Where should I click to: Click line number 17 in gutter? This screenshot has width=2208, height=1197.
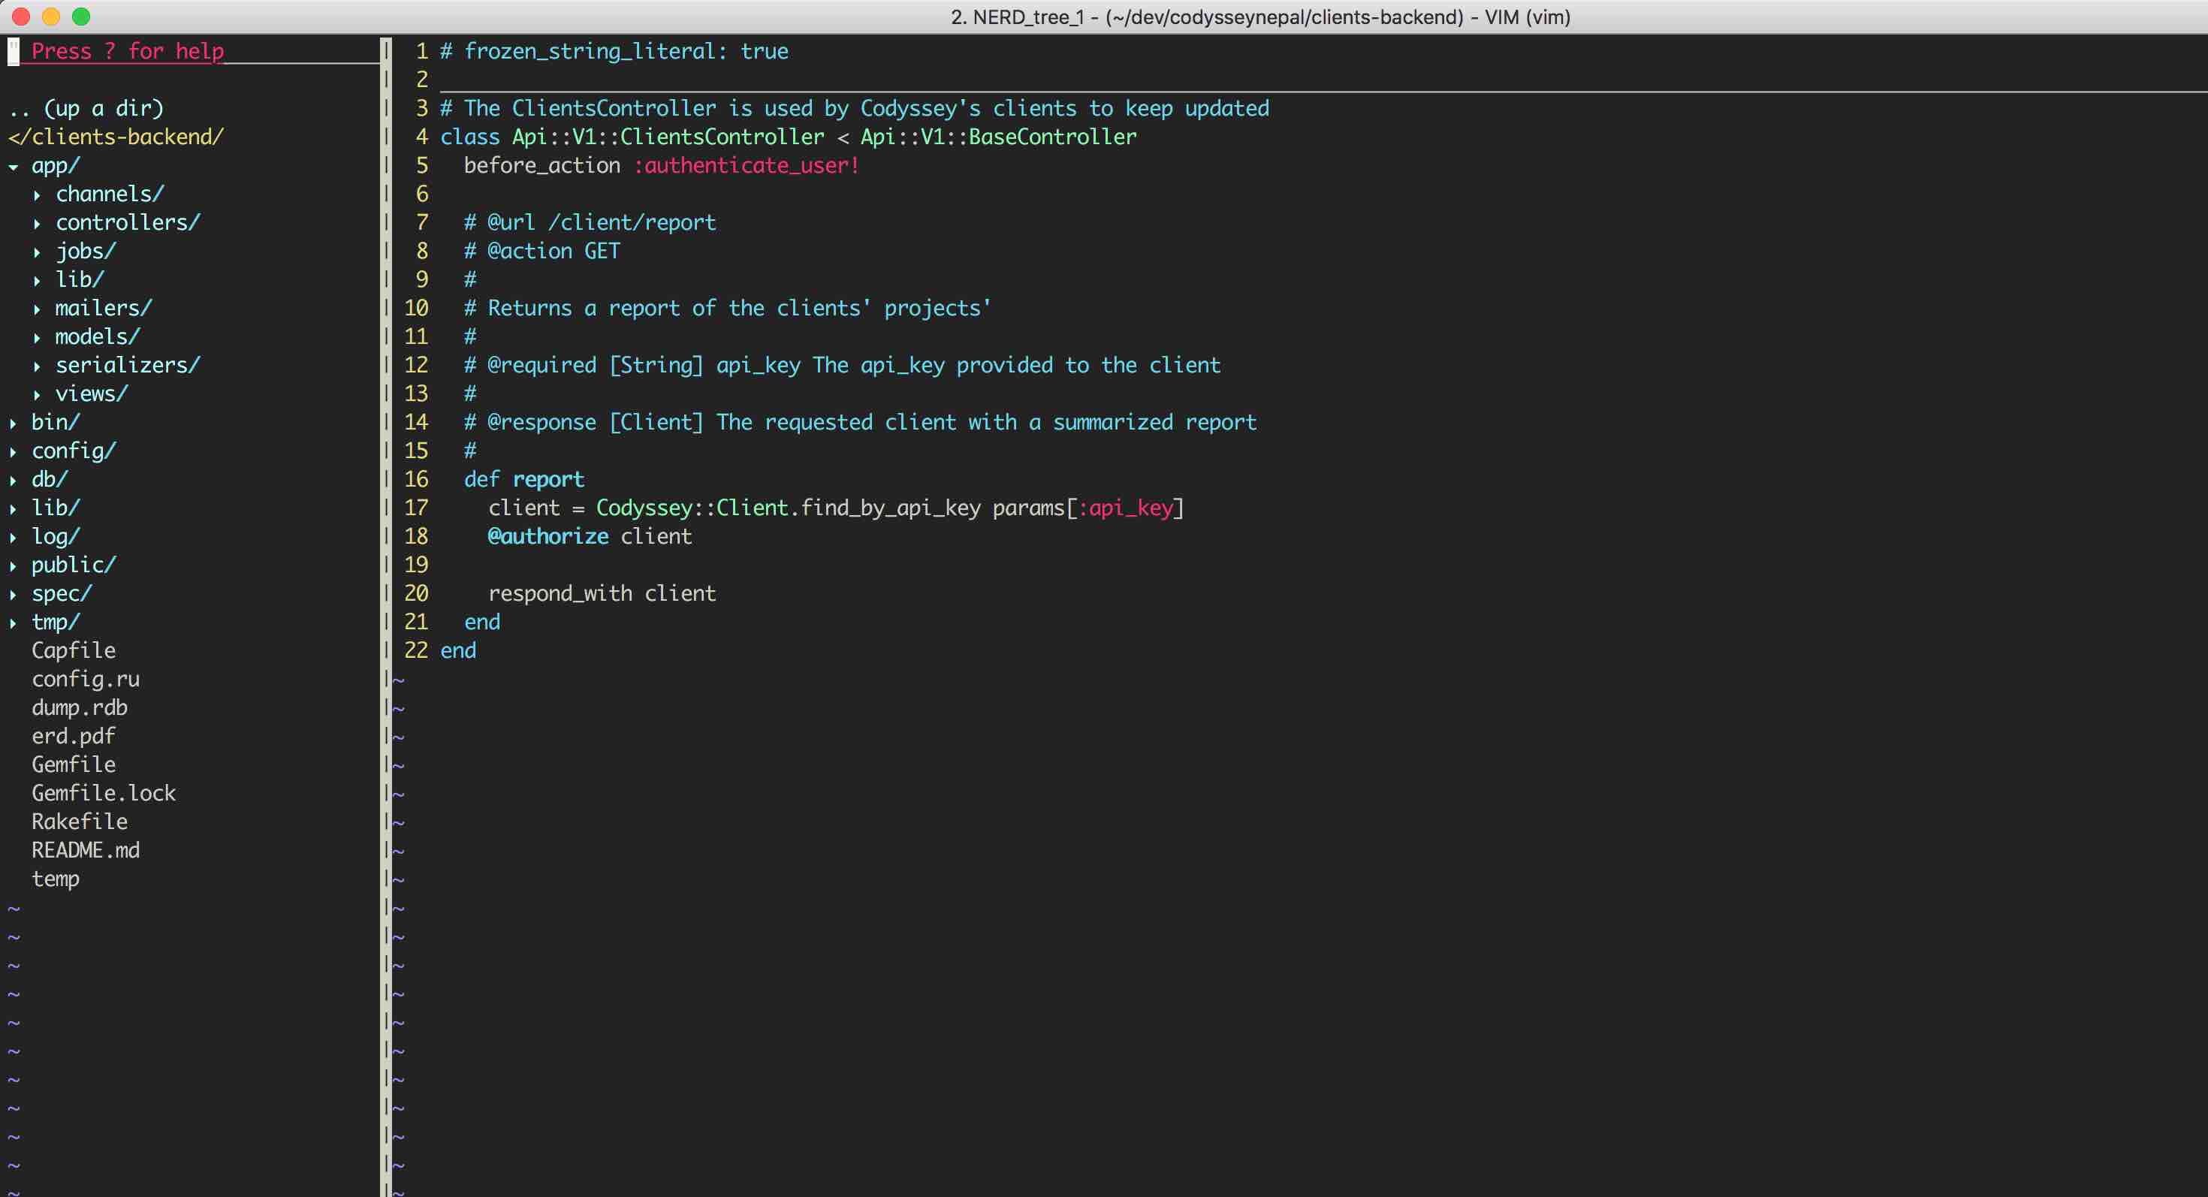(416, 508)
